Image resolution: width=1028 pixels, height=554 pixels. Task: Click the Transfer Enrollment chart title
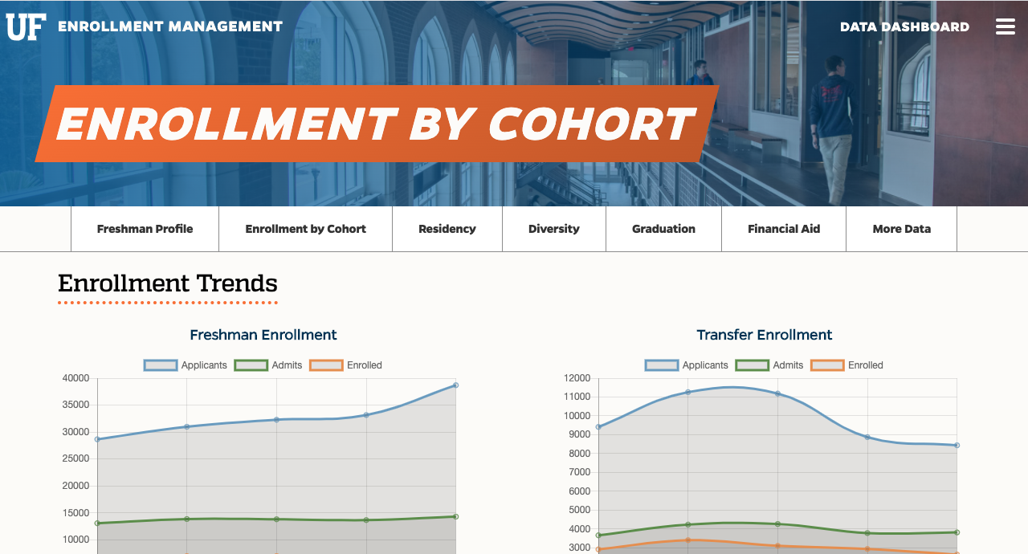[765, 335]
